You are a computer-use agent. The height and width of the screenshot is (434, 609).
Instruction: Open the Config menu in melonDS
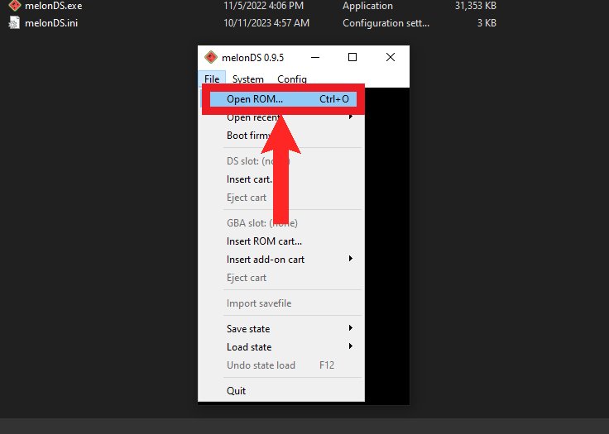(x=292, y=79)
